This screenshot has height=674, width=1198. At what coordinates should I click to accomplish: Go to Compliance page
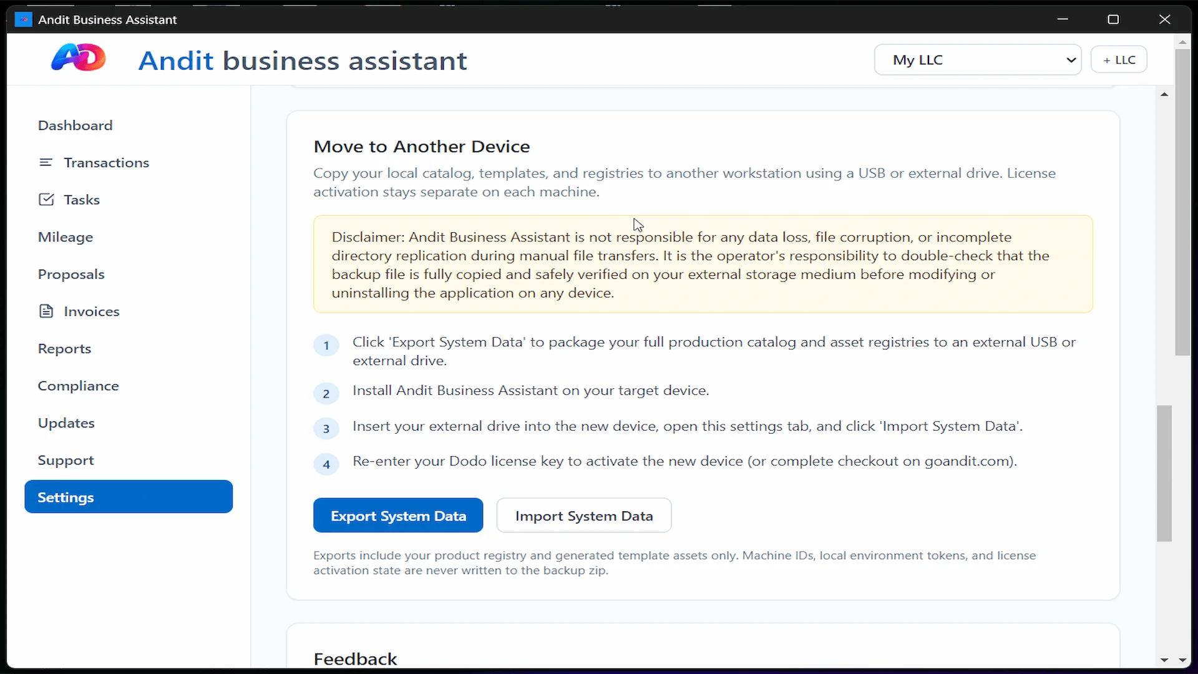pyautogui.click(x=78, y=386)
